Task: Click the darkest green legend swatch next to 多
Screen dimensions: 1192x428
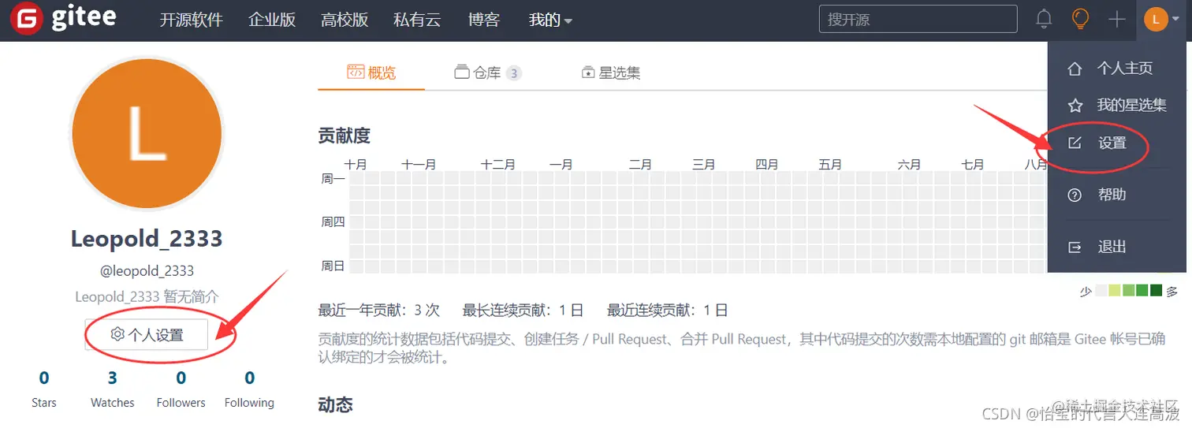Action: coord(1157,291)
